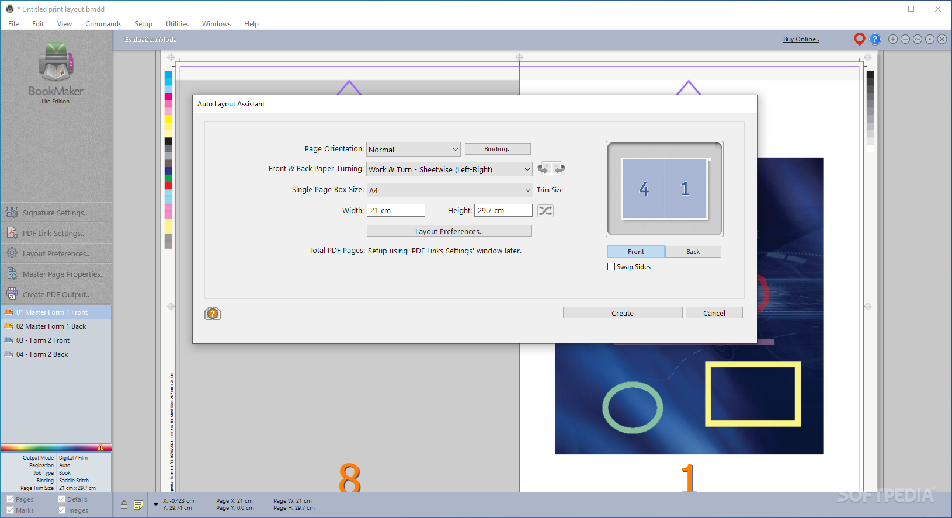Click the warning triangle on color bar
The image size is (952, 518).
[100, 448]
